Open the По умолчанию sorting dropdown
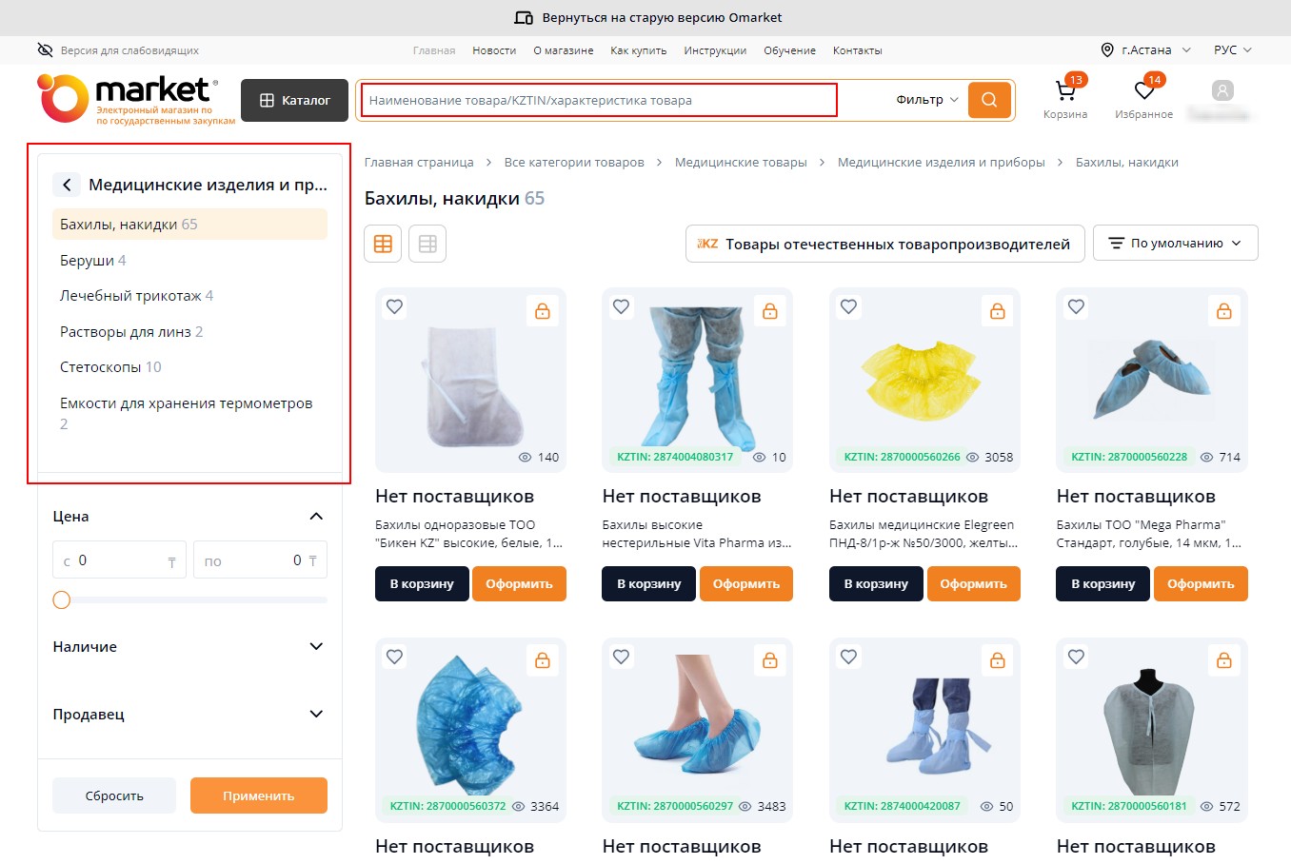Viewport: 1291px width, 864px height. (x=1175, y=244)
